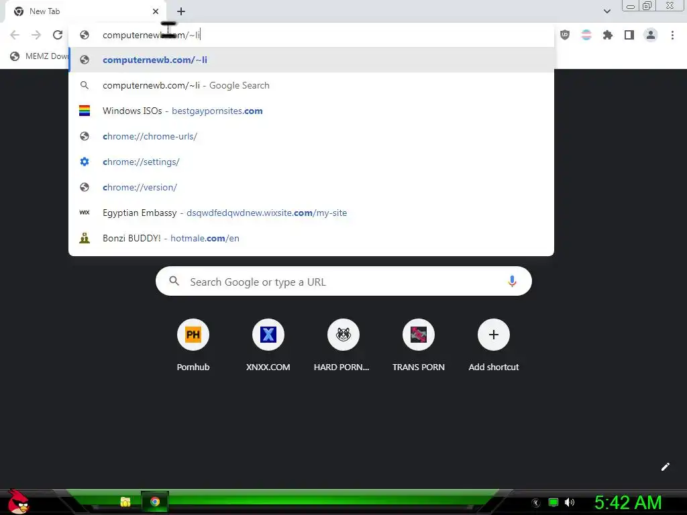Reload the current page
The height and width of the screenshot is (515, 687).
58,35
